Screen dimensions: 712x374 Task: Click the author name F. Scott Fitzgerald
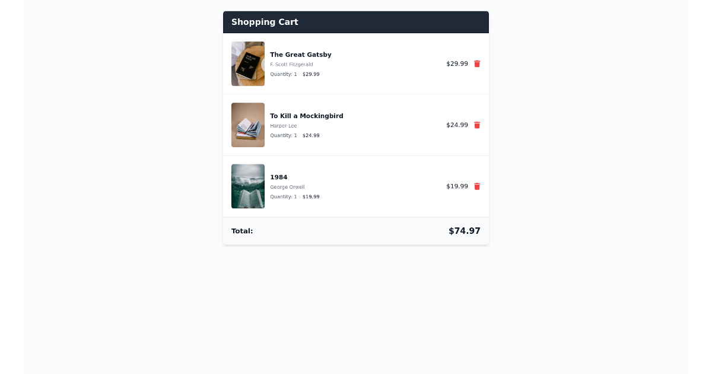[x=291, y=64]
